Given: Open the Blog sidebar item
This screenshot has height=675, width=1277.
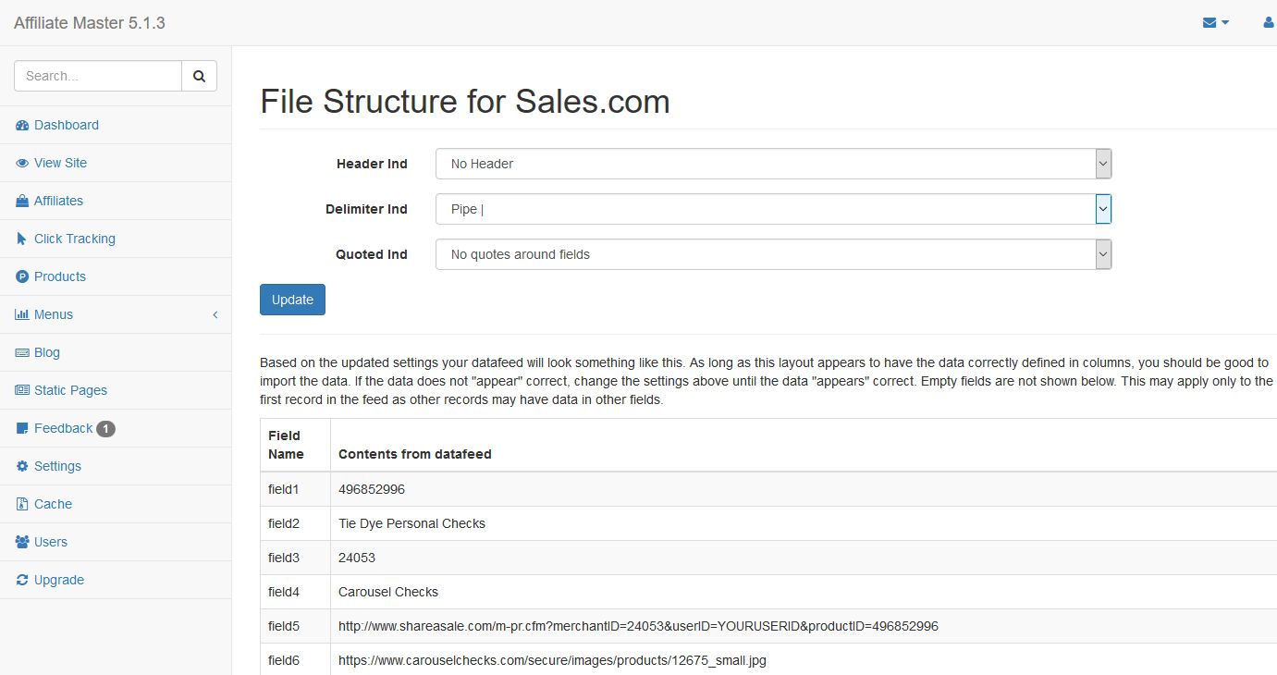Looking at the screenshot, I should click(x=46, y=352).
